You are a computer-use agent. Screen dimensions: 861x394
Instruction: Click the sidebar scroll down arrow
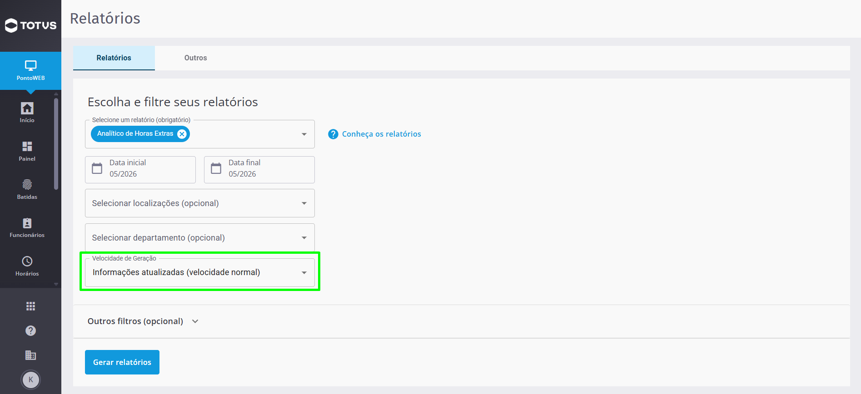tap(56, 285)
